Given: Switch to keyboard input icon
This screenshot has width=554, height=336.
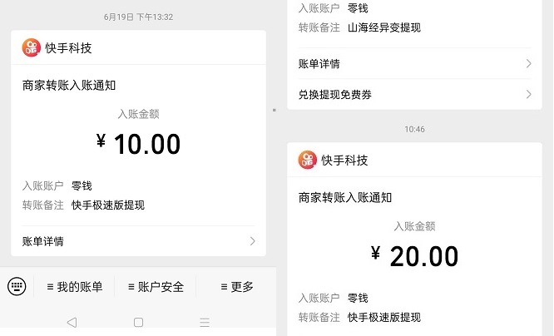Looking at the screenshot, I should point(17,286).
